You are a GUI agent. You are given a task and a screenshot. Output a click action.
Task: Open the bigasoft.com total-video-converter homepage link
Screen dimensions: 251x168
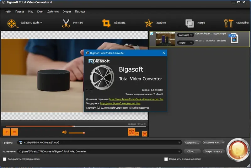pyautogui.click(x=136, y=99)
